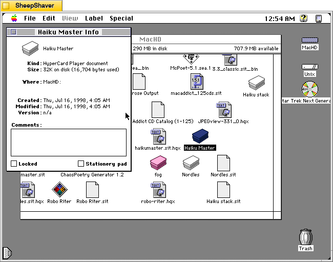This screenshot has height=262, width=333.
Task: Select the robo-riter.hqx text icon
Action: 158,190
